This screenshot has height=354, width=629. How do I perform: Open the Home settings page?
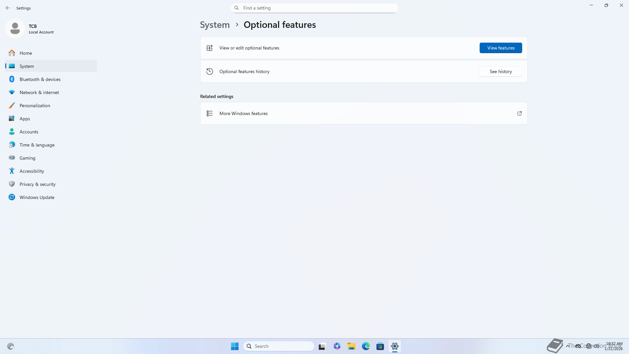tap(26, 53)
